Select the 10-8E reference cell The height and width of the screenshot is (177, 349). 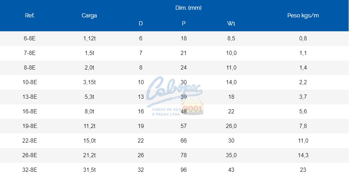click(30, 82)
